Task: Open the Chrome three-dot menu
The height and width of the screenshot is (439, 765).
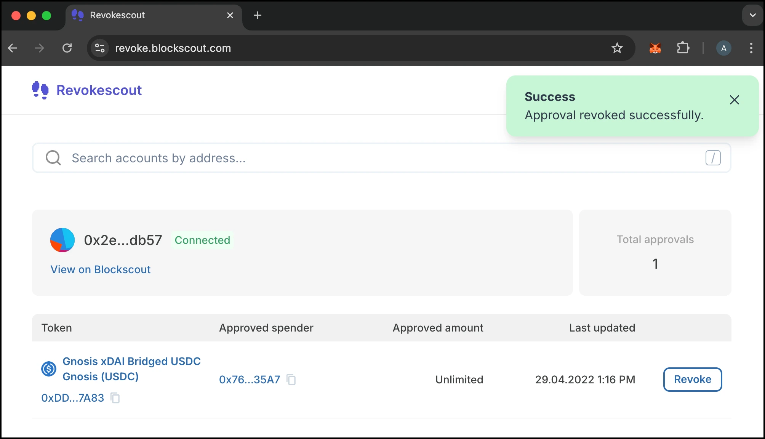Action: pyautogui.click(x=751, y=48)
